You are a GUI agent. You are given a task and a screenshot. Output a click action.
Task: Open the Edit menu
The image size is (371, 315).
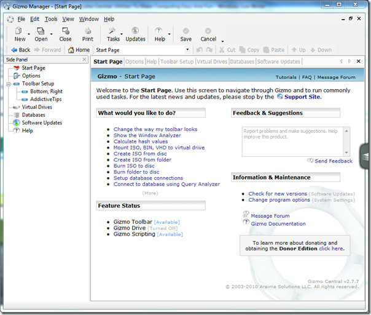34,19
